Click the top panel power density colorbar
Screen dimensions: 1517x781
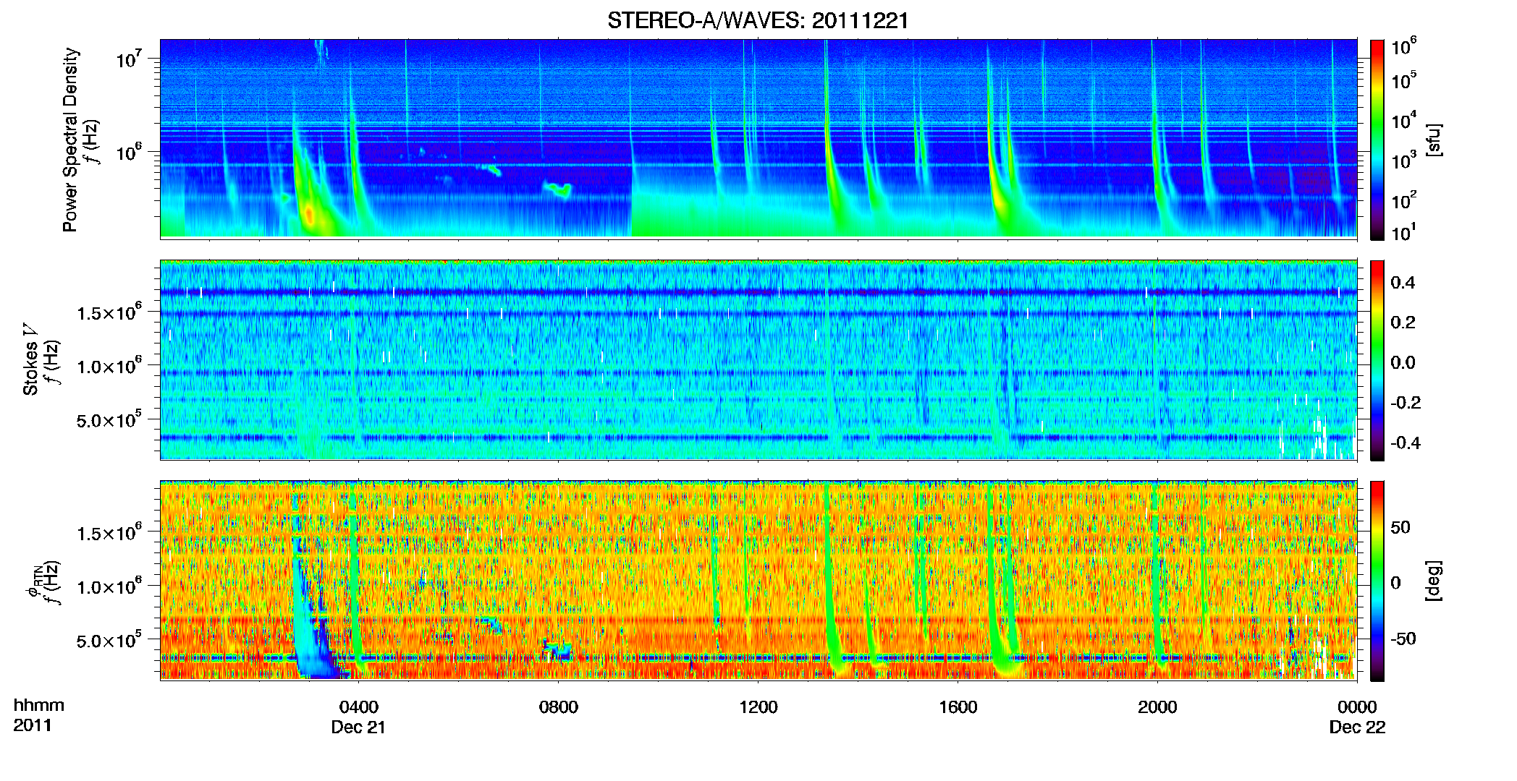1377,140
